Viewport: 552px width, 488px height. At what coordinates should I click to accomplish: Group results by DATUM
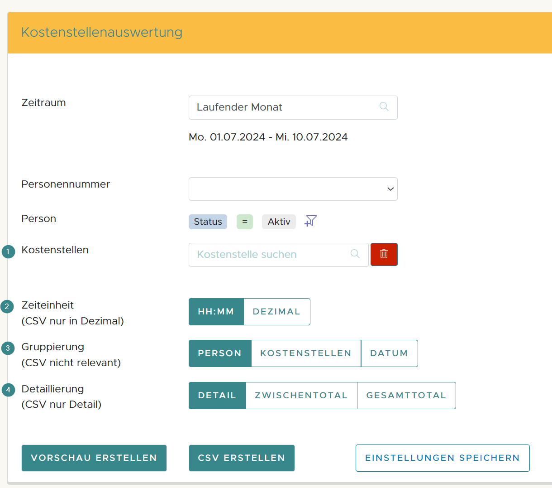(389, 353)
